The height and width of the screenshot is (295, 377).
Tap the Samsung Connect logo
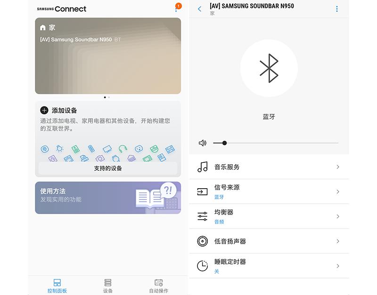[x=62, y=9]
